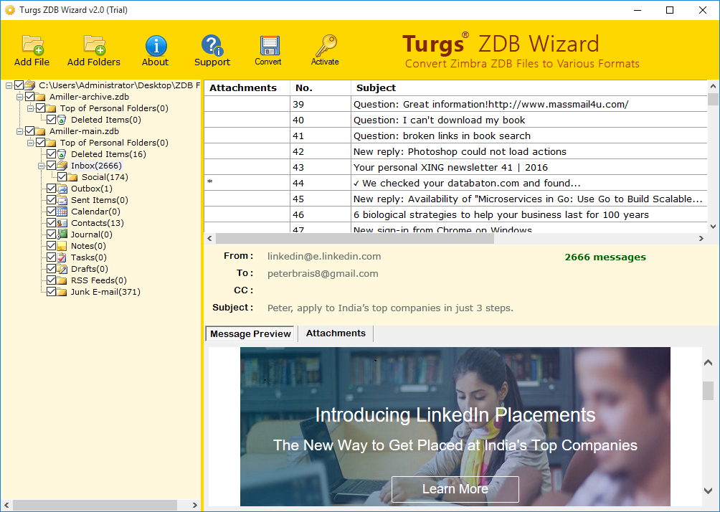Click the Tasks(0) checklist icon
This screenshot has width=720, height=512.
[x=62, y=257]
